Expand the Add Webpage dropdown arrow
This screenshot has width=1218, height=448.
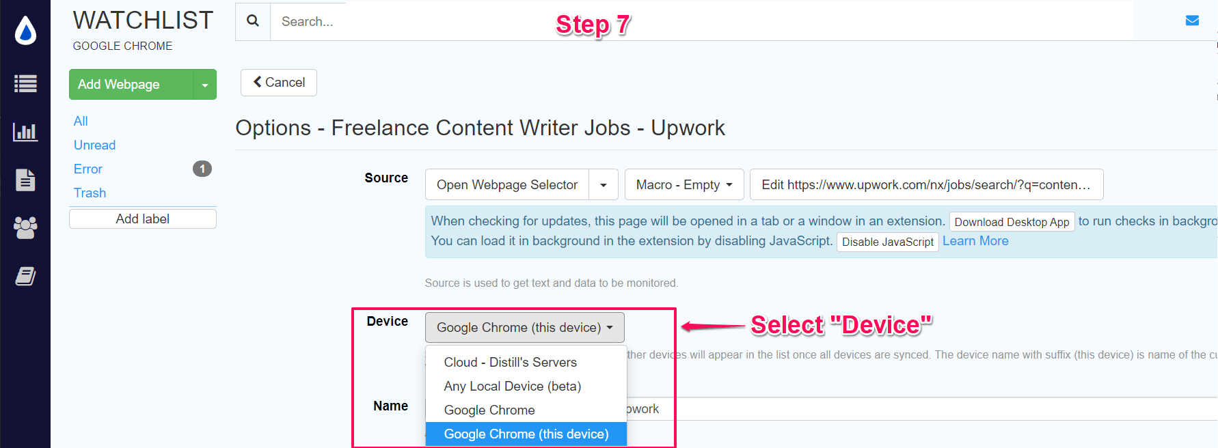click(205, 85)
